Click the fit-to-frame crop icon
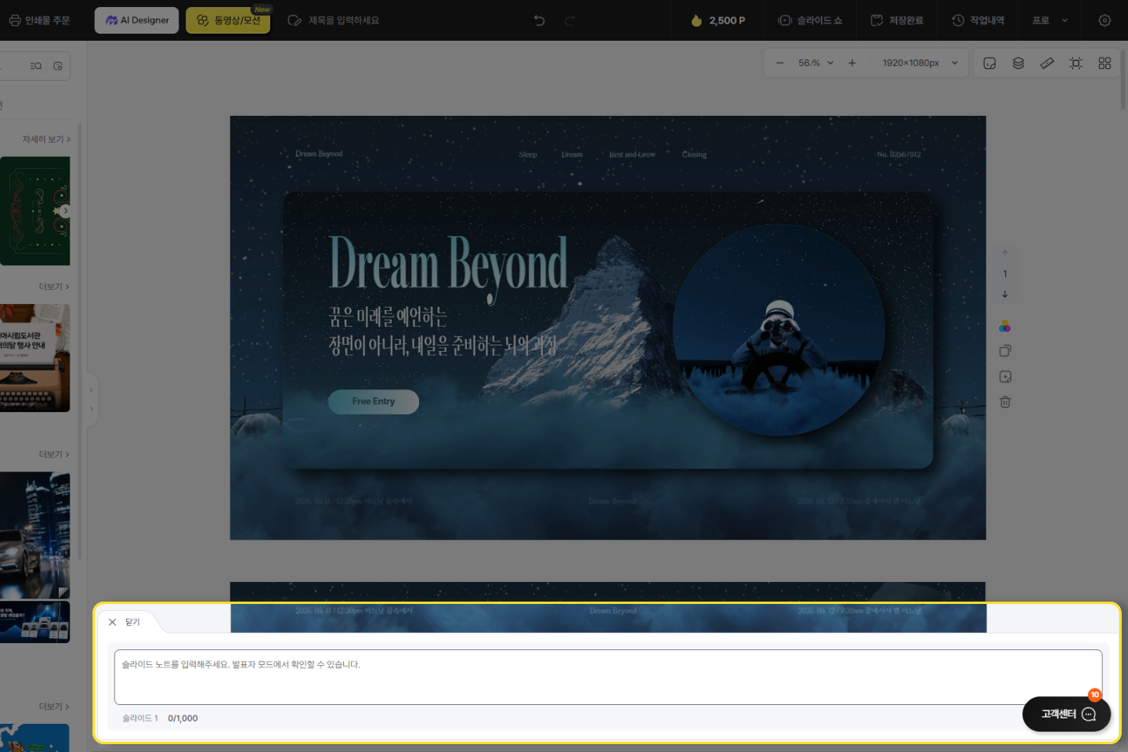 (1076, 63)
